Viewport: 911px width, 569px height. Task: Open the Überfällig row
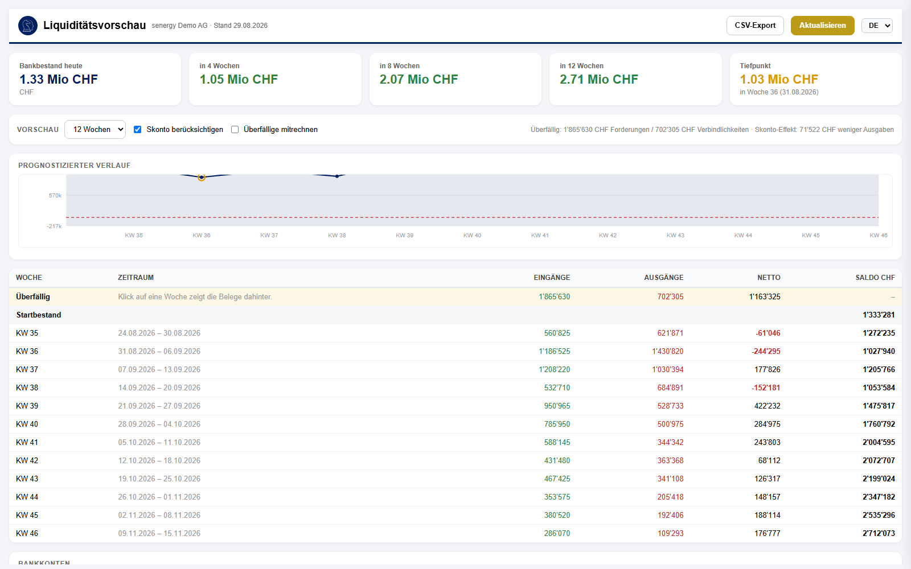point(455,297)
